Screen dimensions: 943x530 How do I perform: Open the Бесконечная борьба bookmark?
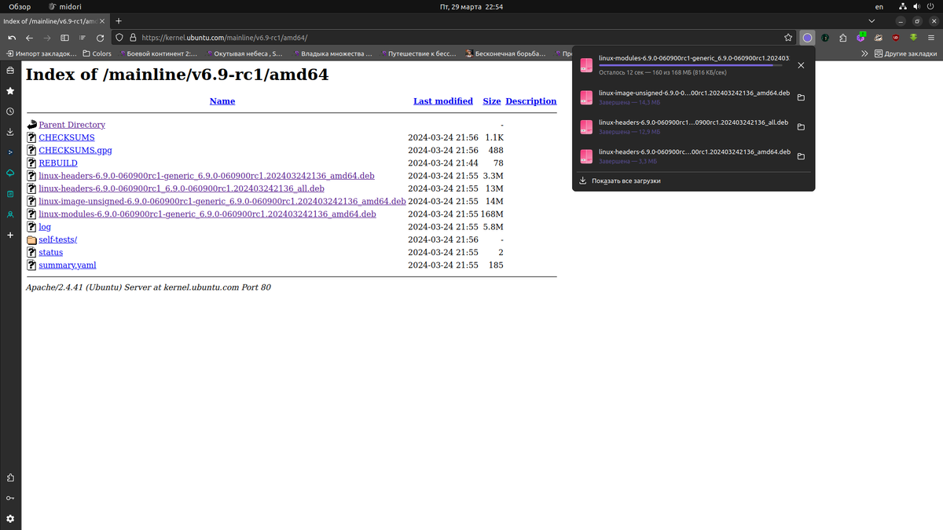click(505, 54)
